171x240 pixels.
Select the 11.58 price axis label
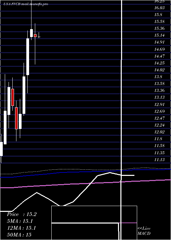tap(159, 146)
